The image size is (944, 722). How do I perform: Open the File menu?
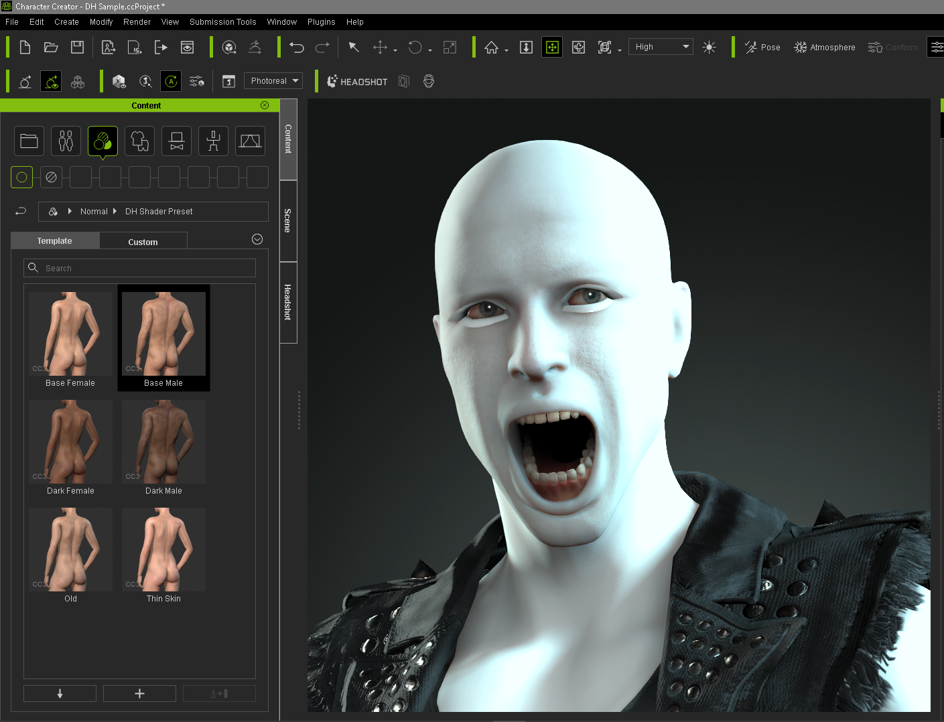12,22
